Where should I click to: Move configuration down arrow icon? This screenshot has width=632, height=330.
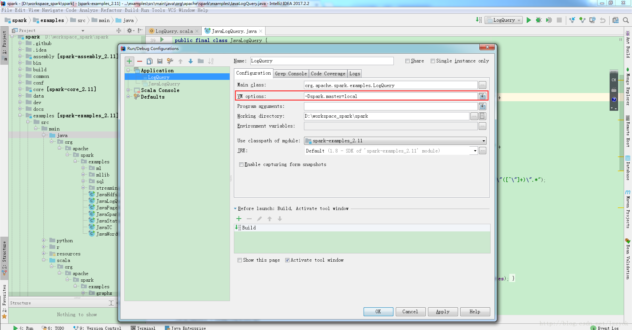[x=190, y=61]
